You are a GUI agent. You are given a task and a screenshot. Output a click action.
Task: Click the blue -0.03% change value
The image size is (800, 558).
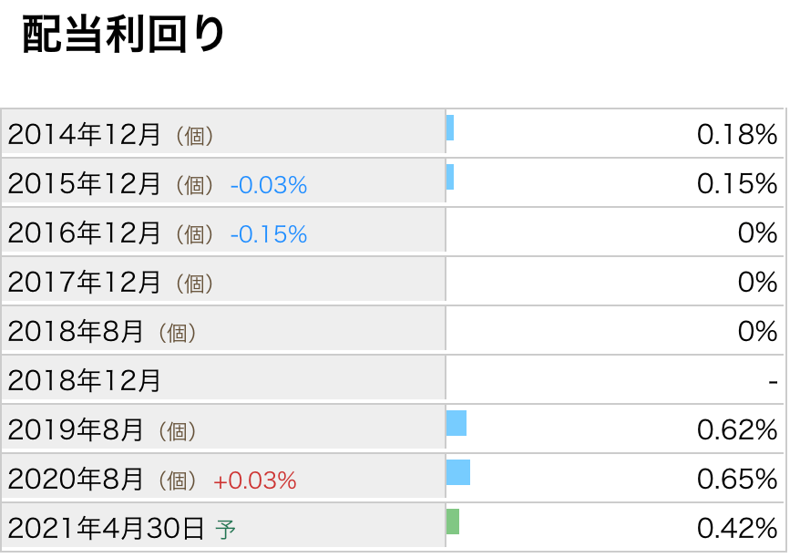click(269, 185)
